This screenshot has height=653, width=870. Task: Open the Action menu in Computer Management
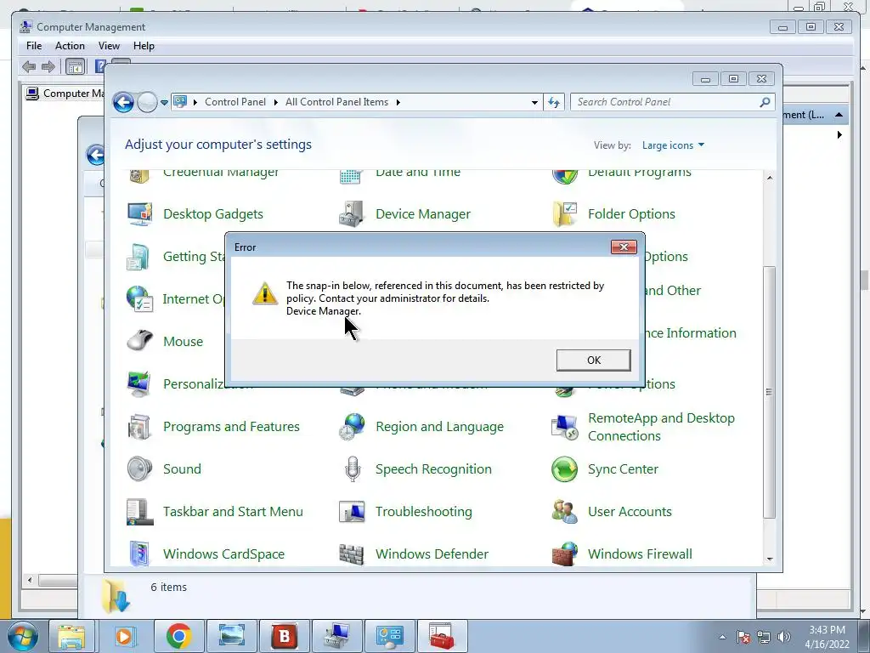click(x=70, y=46)
